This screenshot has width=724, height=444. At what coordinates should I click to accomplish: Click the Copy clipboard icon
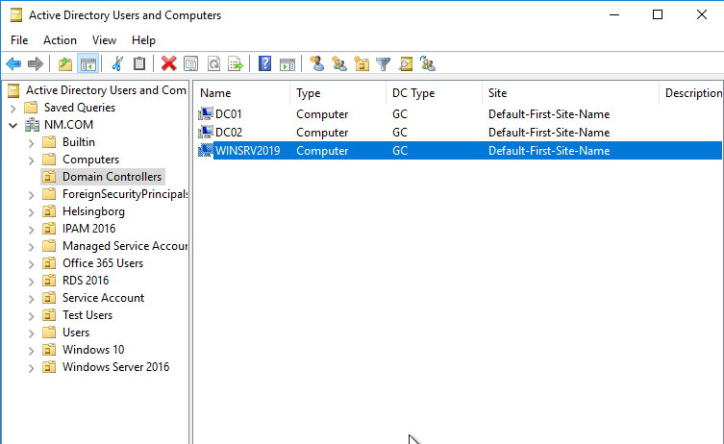coord(139,63)
